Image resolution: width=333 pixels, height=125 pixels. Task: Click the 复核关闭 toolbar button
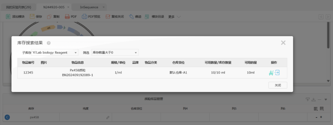[115, 17]
